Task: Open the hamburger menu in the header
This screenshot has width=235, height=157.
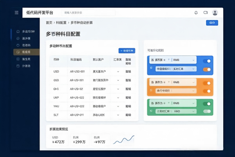Action: tap(16, 13)
